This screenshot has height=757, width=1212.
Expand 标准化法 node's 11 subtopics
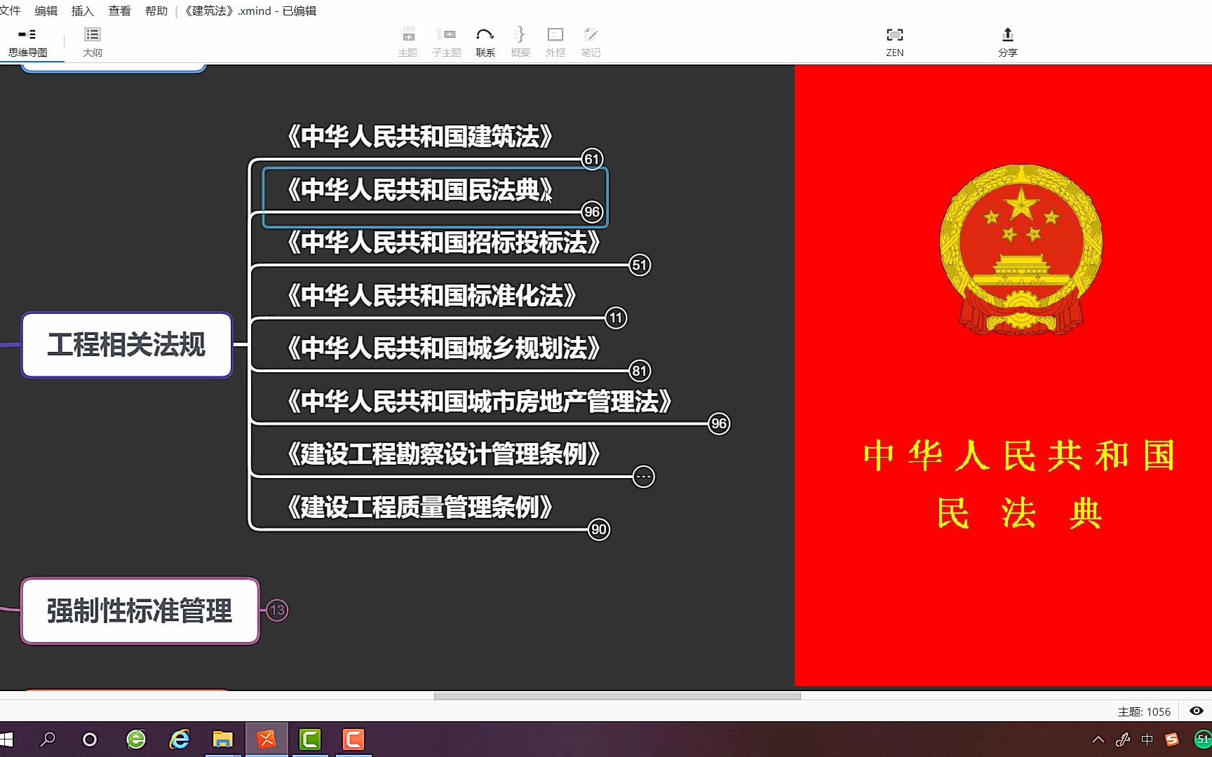pyautogui.click(x=616, y=318)
